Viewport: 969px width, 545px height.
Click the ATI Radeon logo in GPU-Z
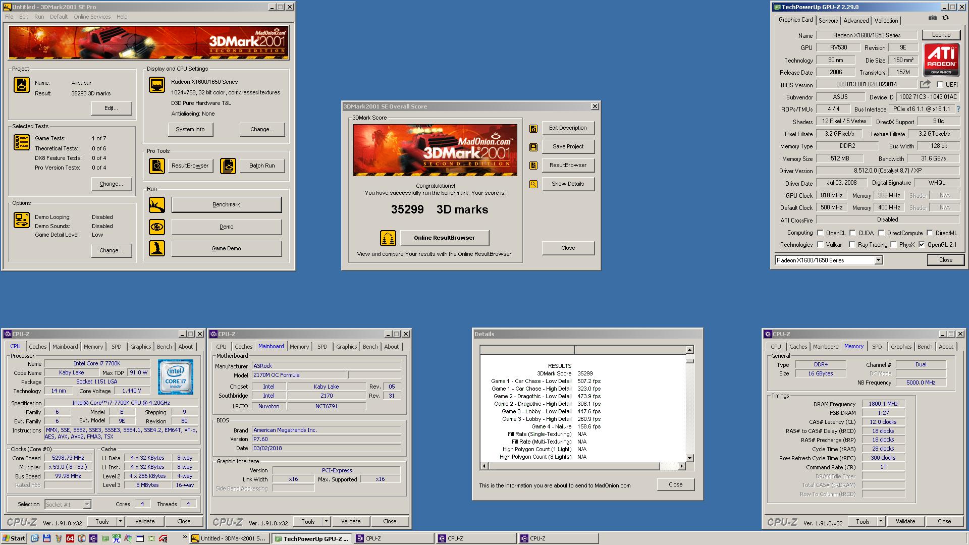click(x=941, y=60)
